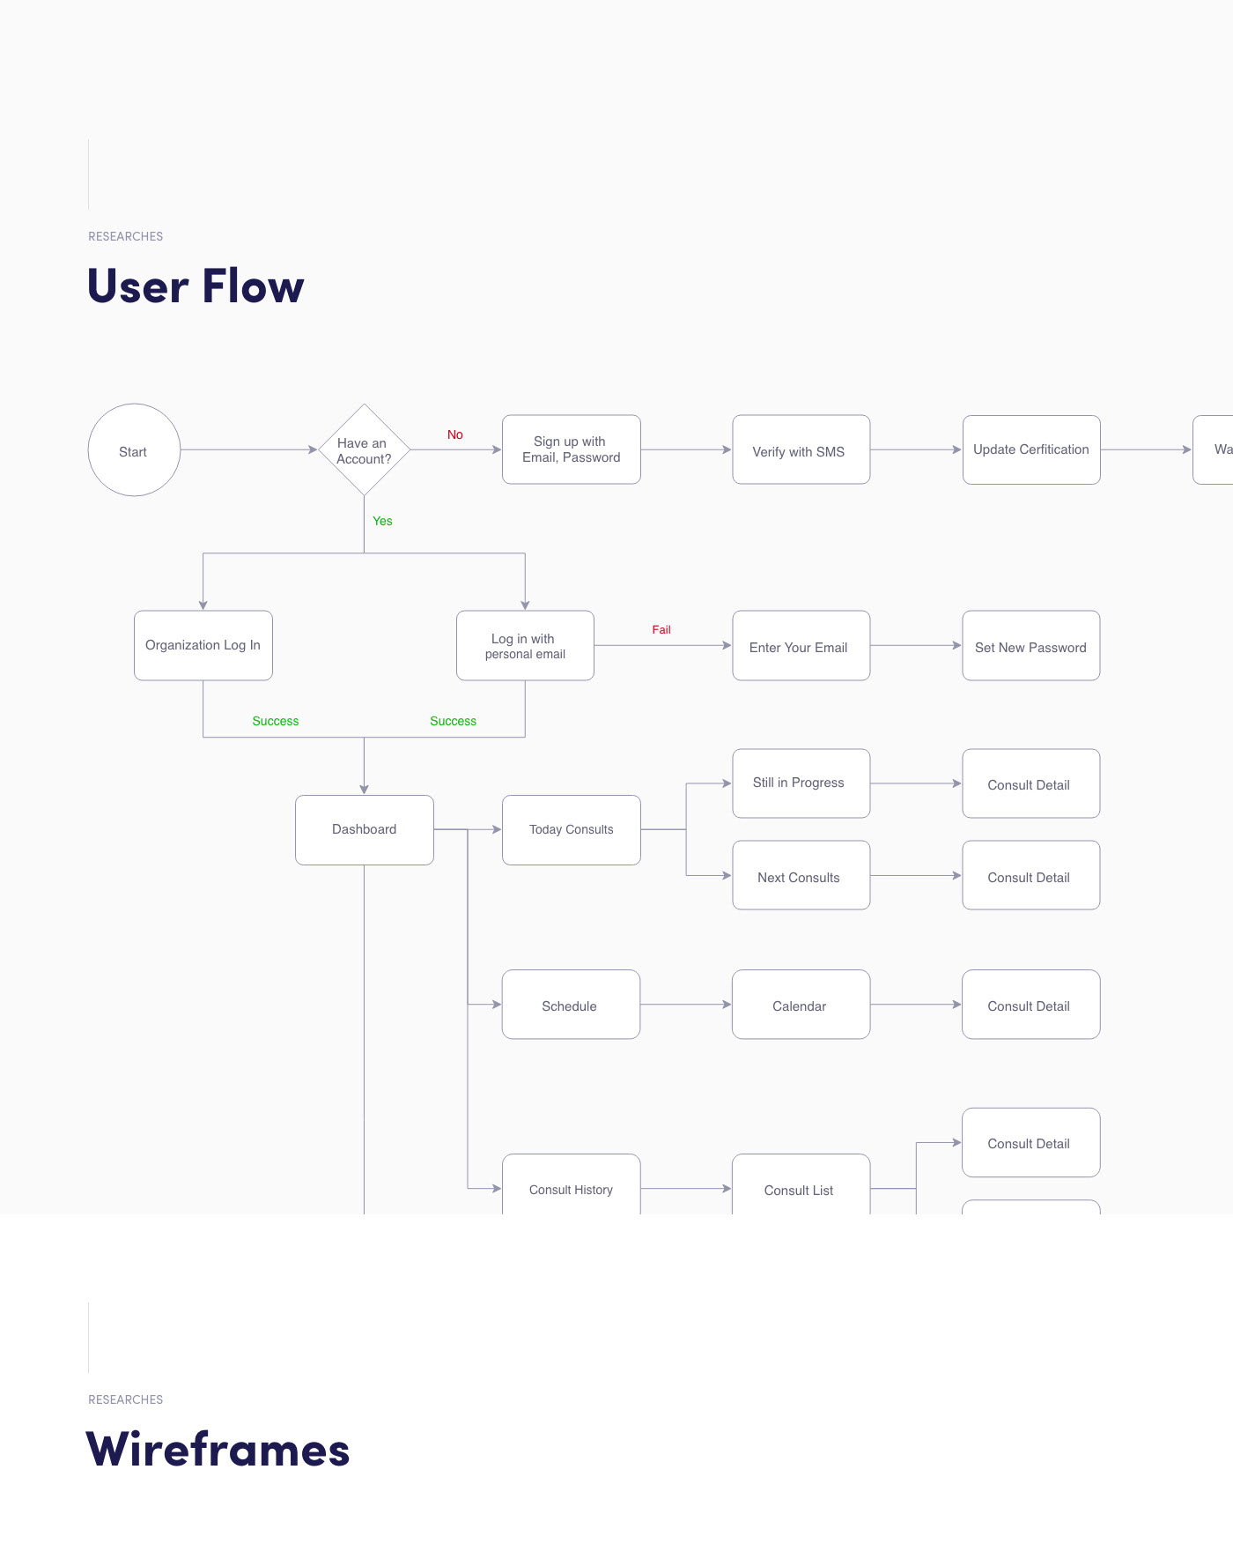Click the Sign up with Email, Password box
The image size is (1233, 1566).
pos(571,449)
